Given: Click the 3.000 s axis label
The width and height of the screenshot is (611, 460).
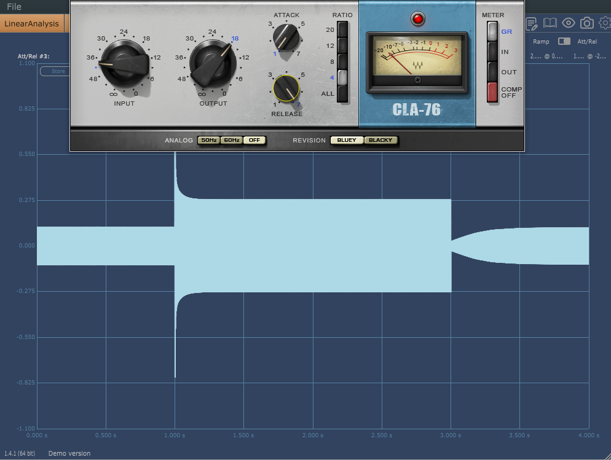Looking at the screenshot, I should [x=451, y=435].
